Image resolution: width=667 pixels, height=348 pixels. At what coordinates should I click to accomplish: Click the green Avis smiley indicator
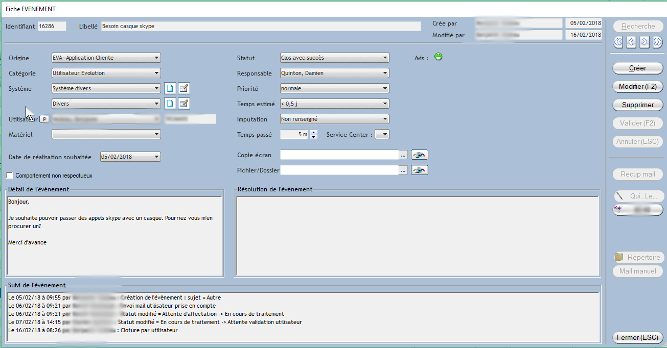pos(438,57)
